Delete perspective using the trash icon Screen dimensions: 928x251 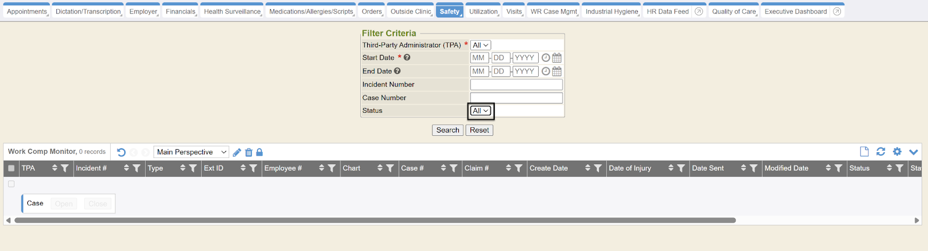tap(249, 152)
